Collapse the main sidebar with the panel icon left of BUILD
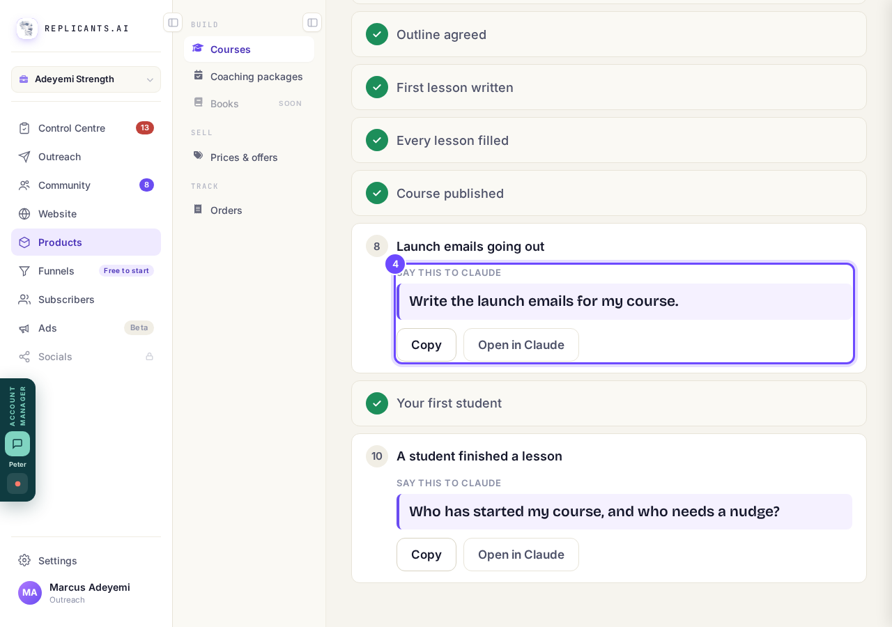The width and height of the screenshot is (892, 627). point(173,22)
